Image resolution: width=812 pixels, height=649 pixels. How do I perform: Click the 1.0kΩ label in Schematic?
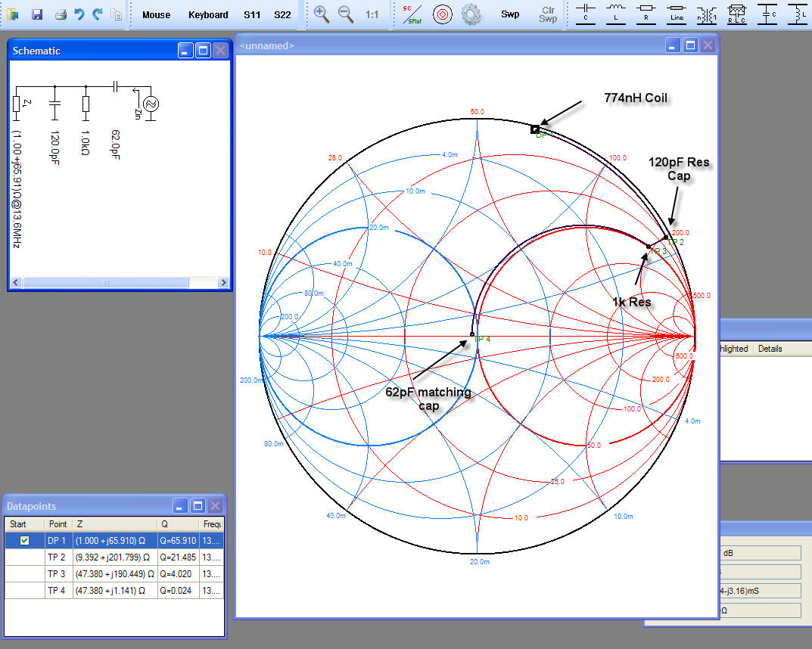[x=86, y=143]
